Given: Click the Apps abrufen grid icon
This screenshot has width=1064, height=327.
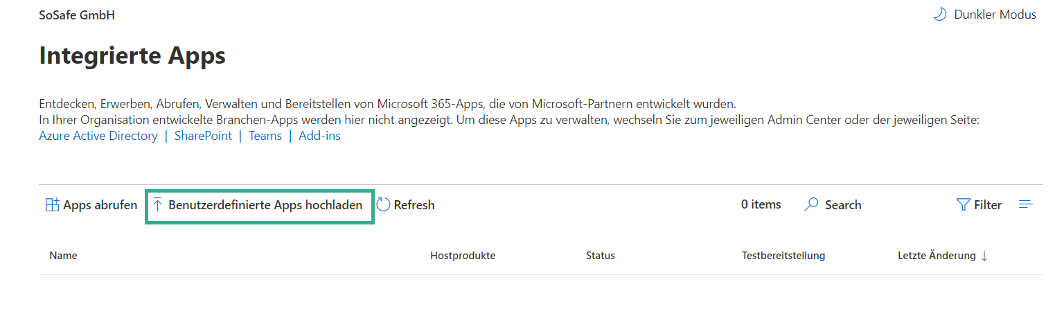Looking at the screenshot, I should [52, 205].
